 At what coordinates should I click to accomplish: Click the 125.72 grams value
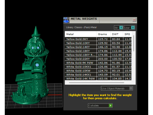103,39
